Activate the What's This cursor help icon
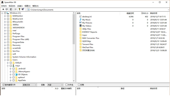The image size is (170, 99). point(23,9)
